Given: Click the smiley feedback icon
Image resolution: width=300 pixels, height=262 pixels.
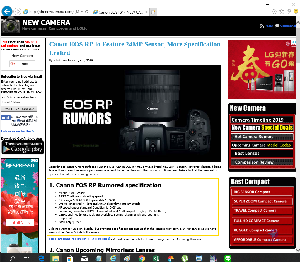Looking at the screenshot, I should tap(296, 11).
